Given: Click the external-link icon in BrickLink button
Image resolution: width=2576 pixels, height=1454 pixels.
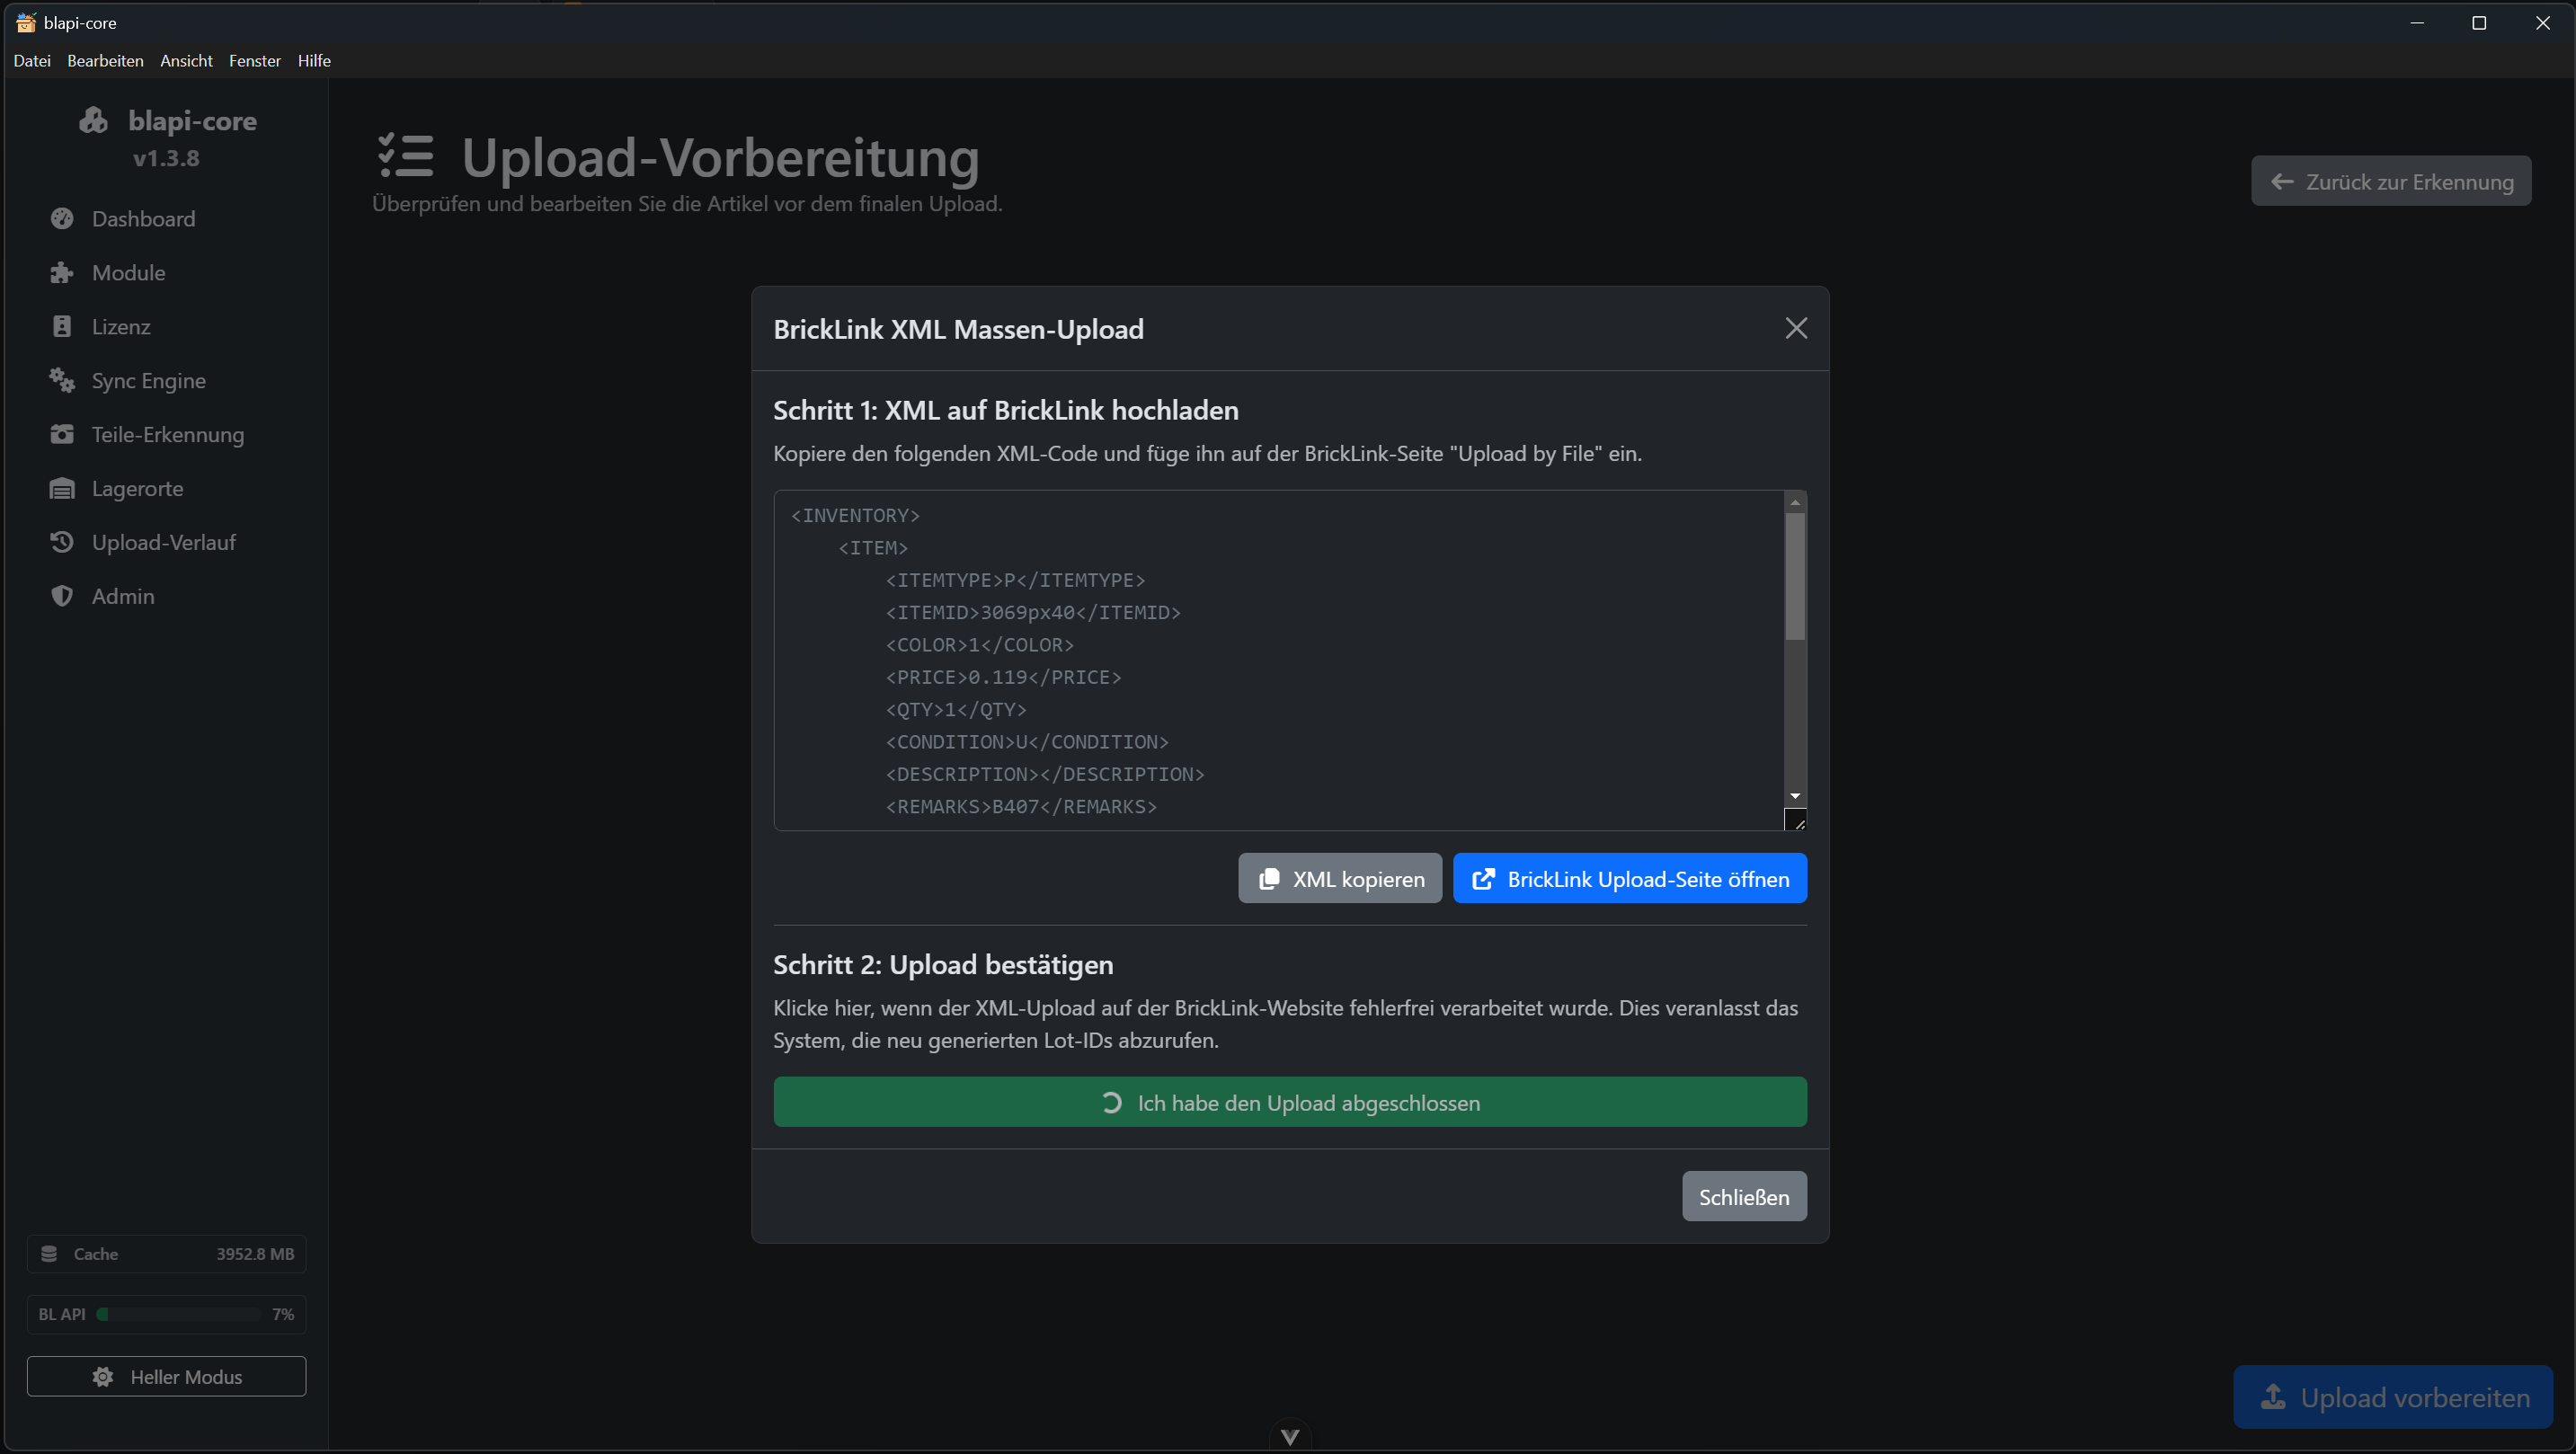Looking at the screenshot, I should (x=1483, y=878).
